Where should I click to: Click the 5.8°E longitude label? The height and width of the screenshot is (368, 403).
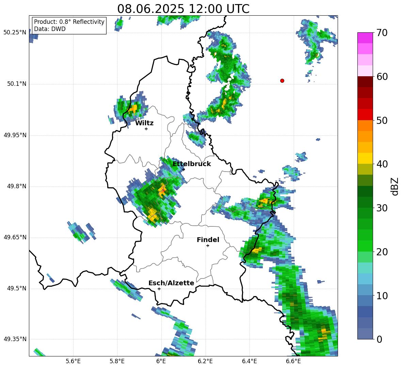(117, 362)
